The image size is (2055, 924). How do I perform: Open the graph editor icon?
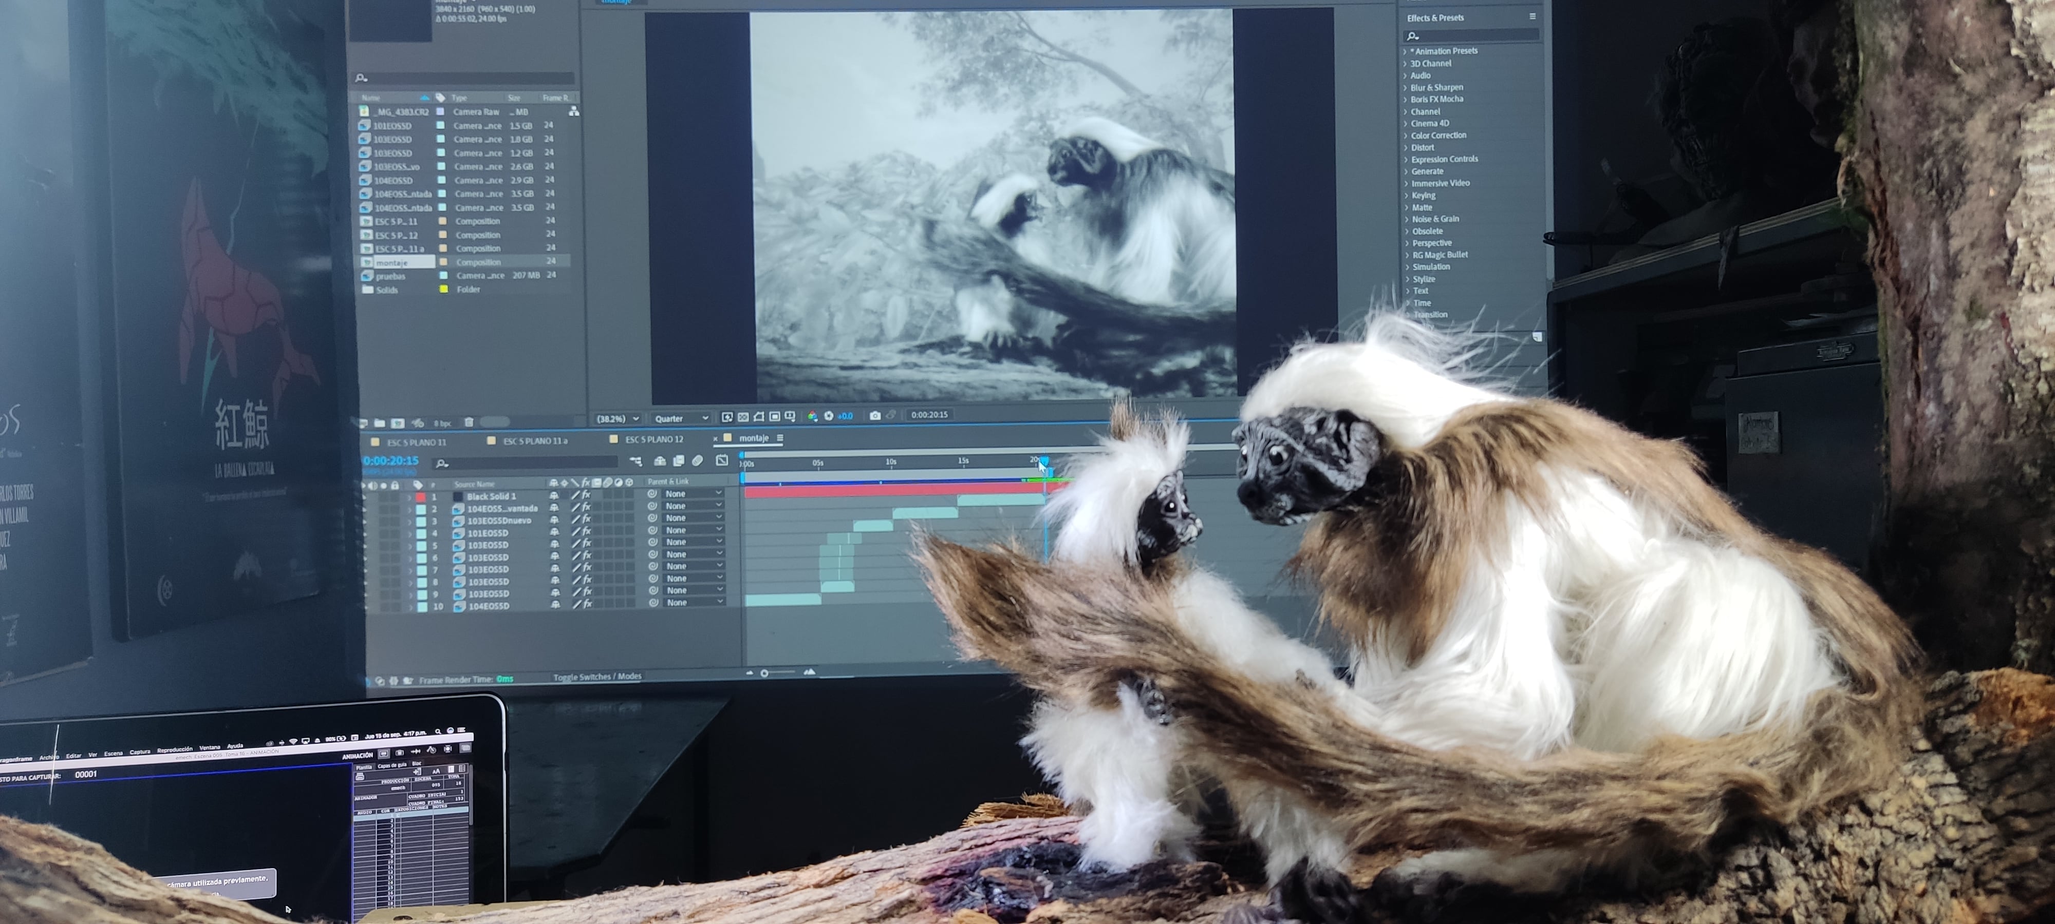point(721,461)
